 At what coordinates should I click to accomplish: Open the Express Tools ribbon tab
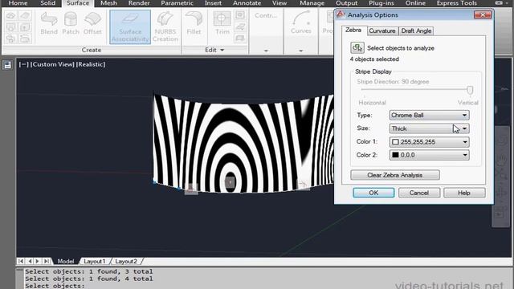[457, 3]
